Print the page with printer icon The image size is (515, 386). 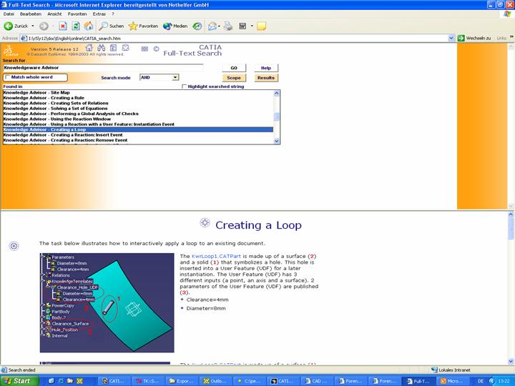[x=228, y=26]
